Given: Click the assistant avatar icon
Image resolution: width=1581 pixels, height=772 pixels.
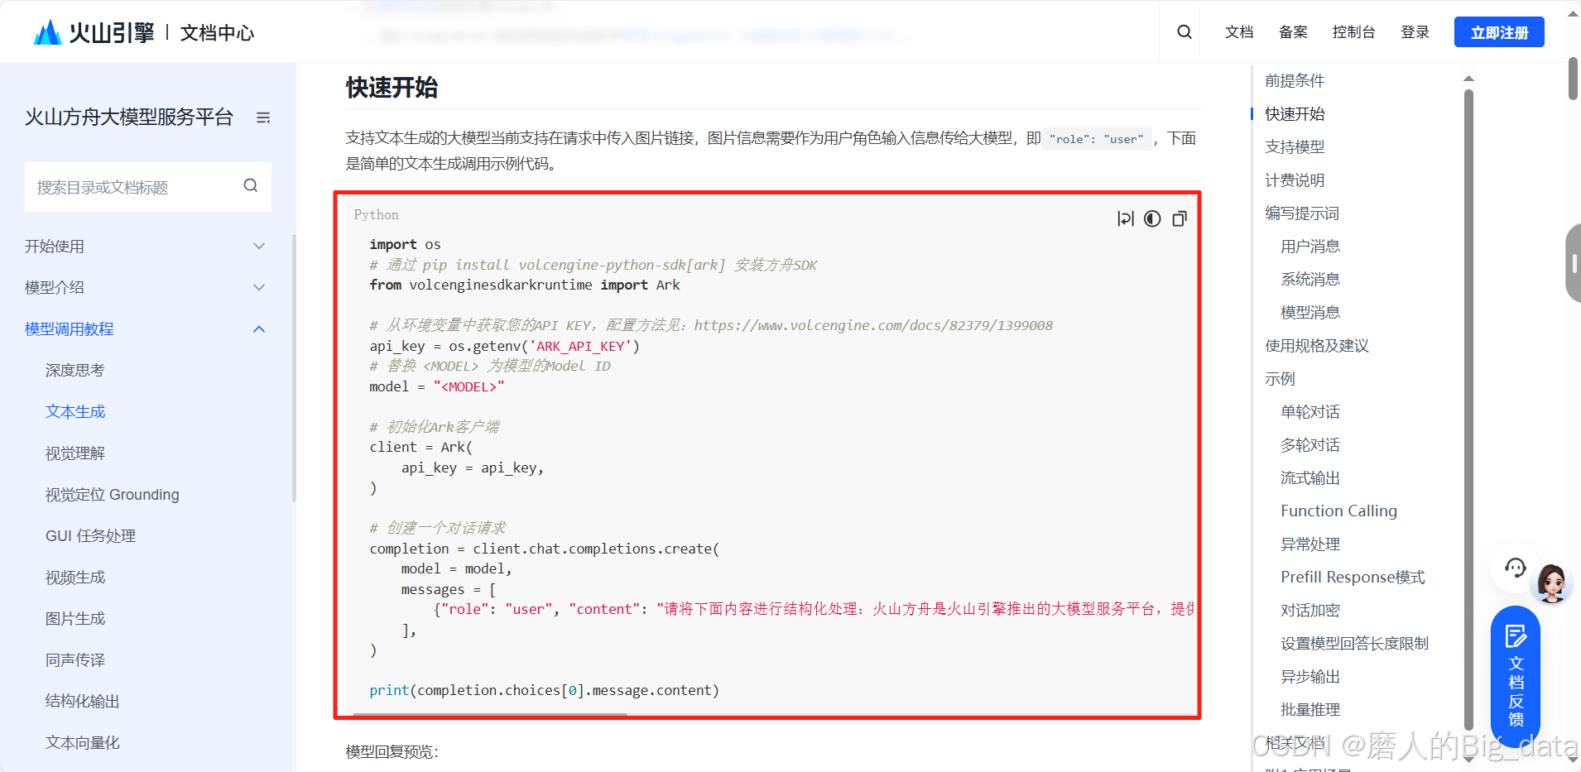Looking at the screenshot, I should click(x=1552, y=583).
